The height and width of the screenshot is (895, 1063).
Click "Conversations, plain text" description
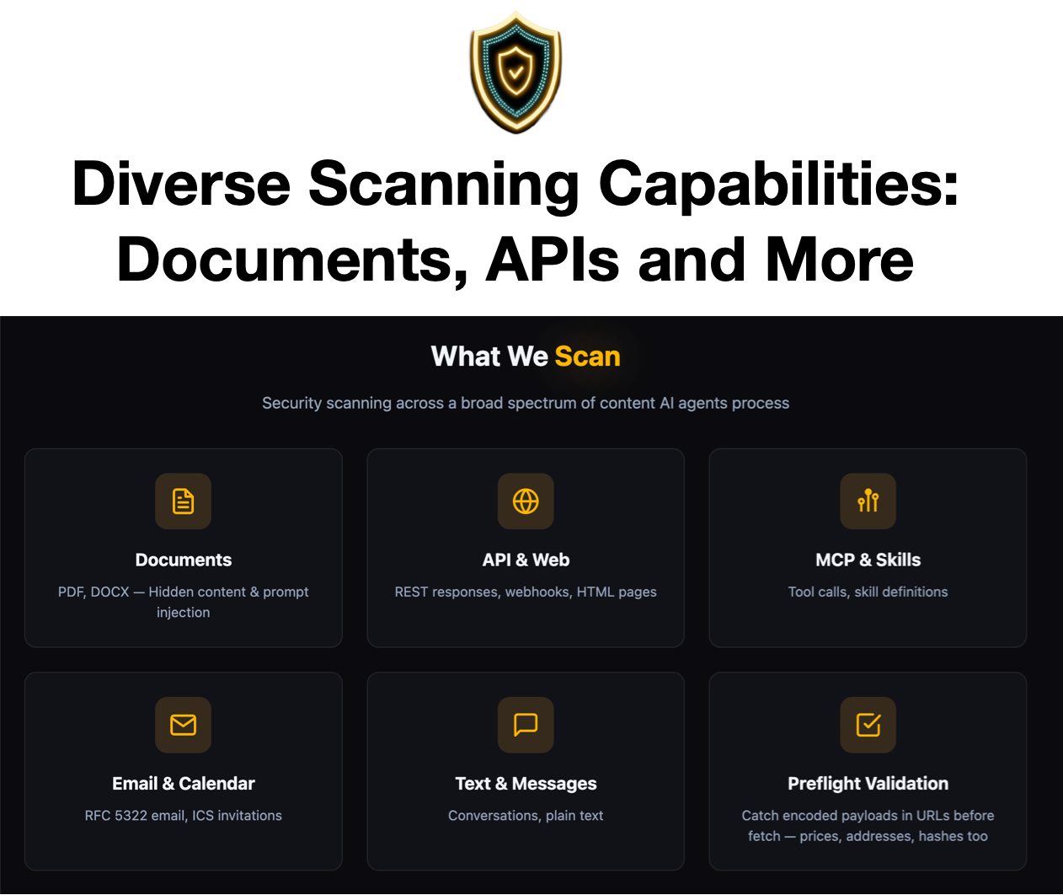(x=526, y=815)
